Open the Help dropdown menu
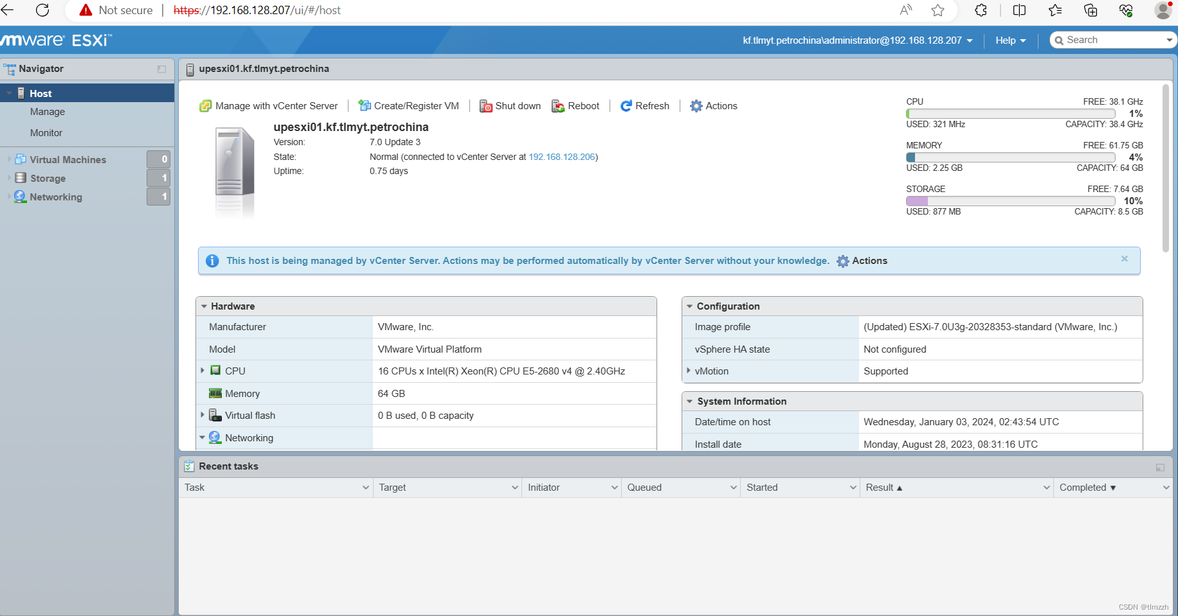 coord(1010,40)
